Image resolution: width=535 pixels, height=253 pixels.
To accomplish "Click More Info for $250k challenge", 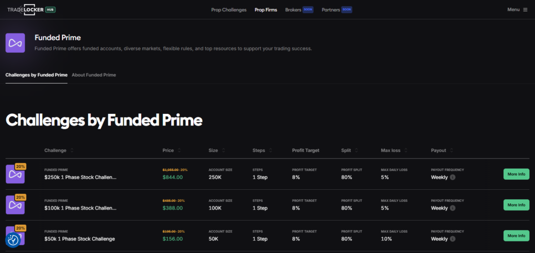I will coord(516,174).
